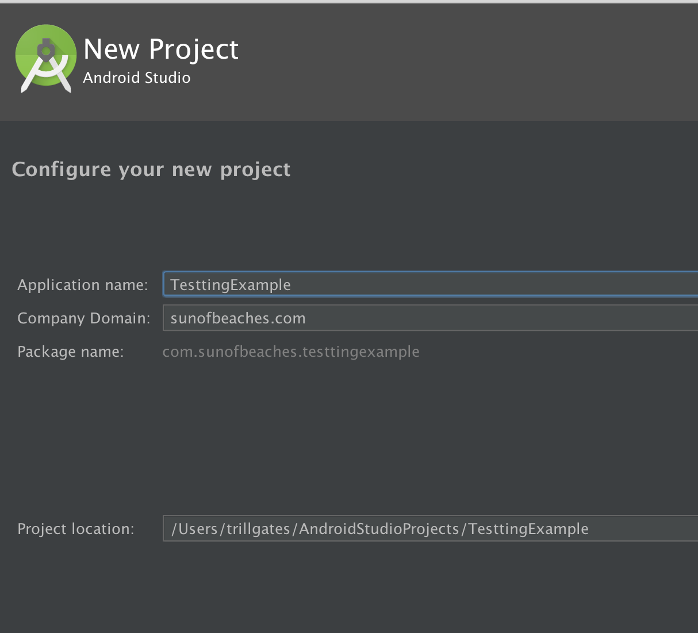Image resolution: width=698 pixels, height=633 pixels.
Task: Select the Company Domain input field
Action: (431, 318)
